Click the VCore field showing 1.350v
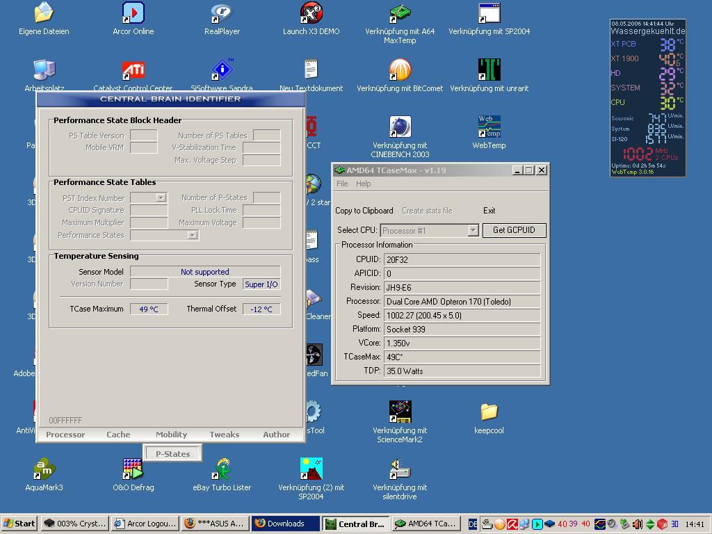 [462, 343]
